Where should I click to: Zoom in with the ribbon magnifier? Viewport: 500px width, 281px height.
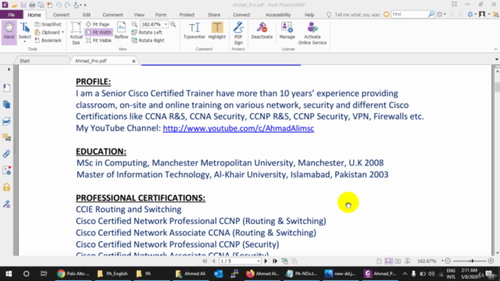coord(173,24)
